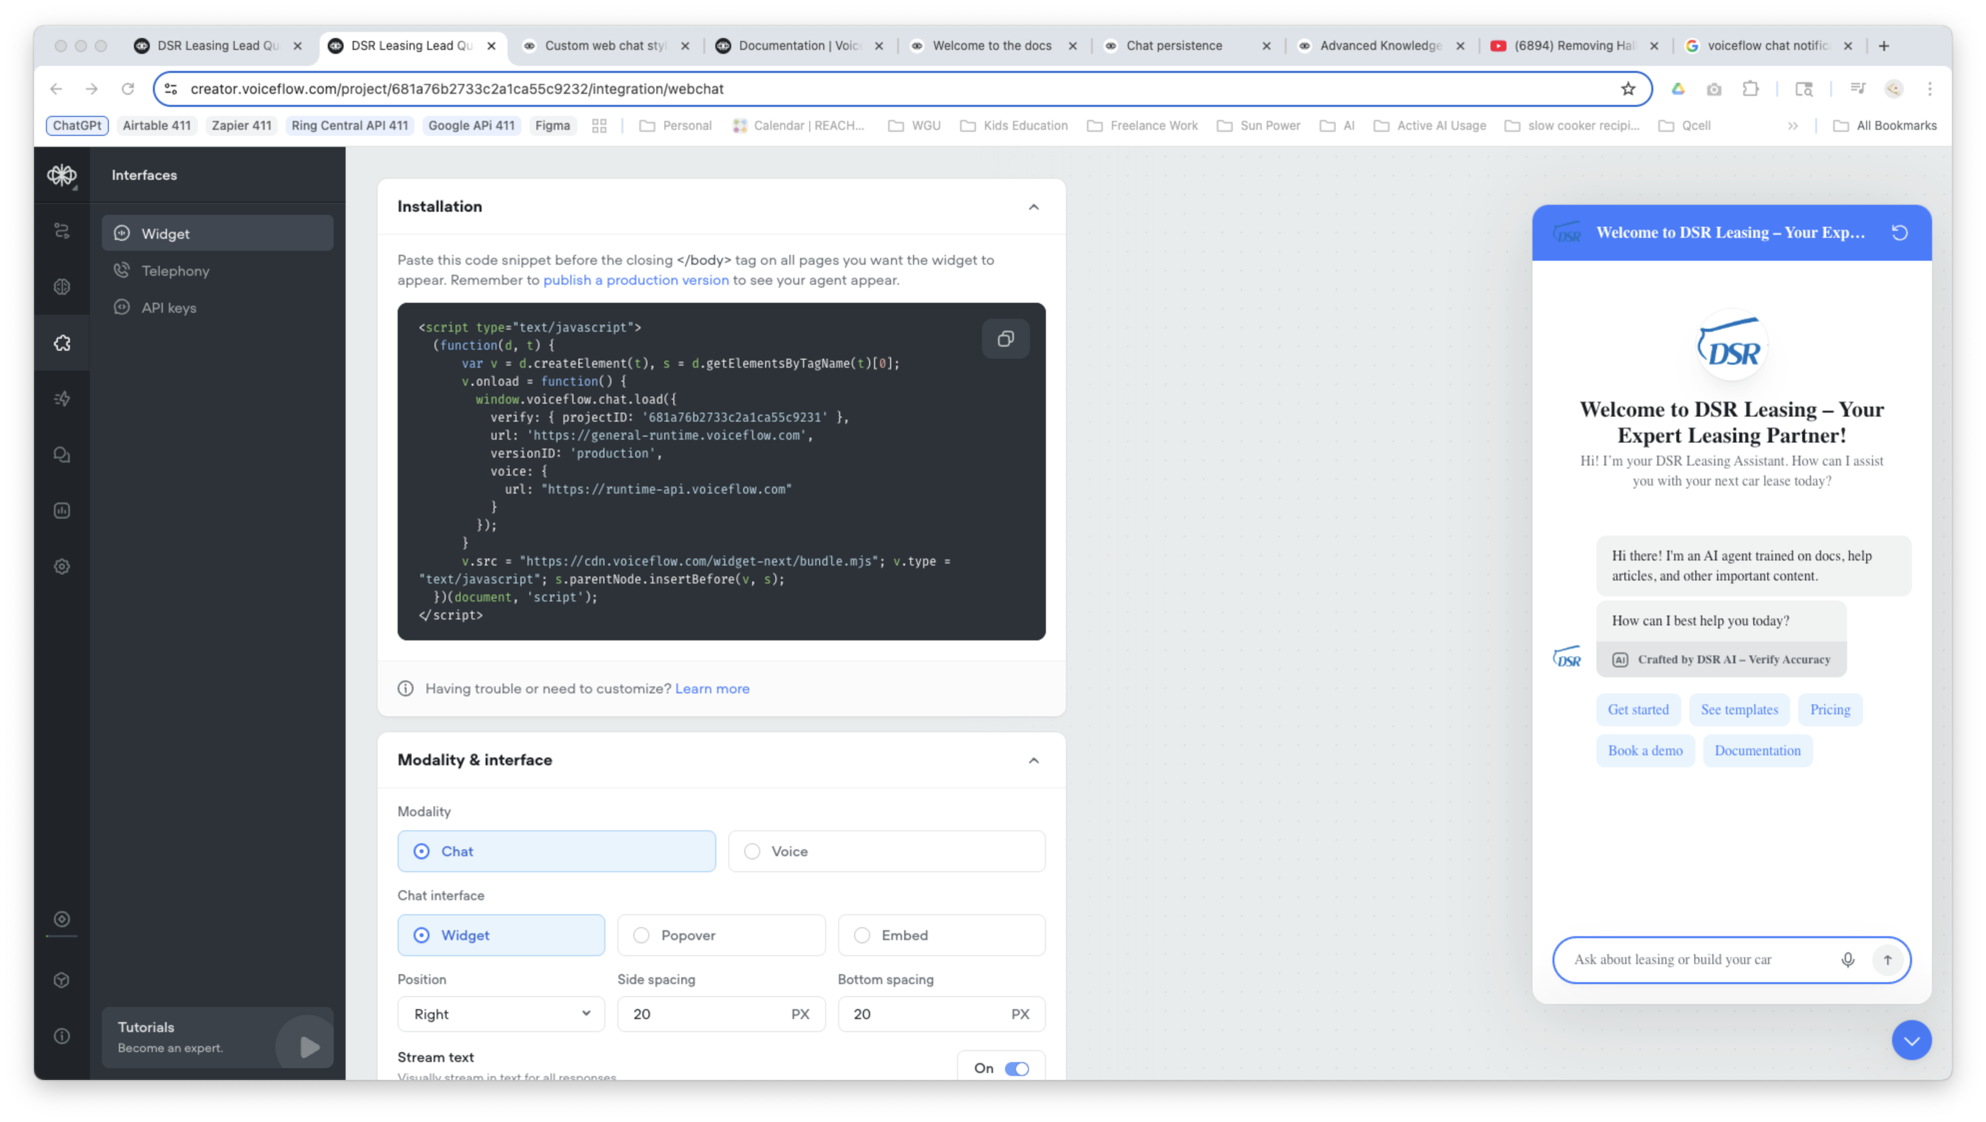The height and width of the screenshot is (1122, 1986).
Task: Open ChatGPt bookmark
Action: pyautogui.click(x=76, y=126)
